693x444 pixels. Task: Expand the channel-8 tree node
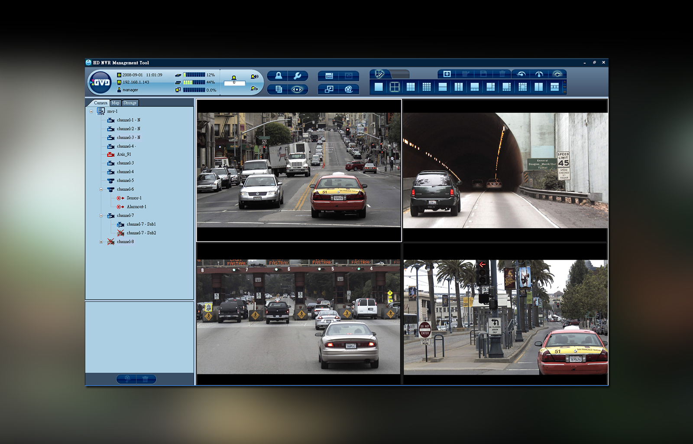pos(101,242)
